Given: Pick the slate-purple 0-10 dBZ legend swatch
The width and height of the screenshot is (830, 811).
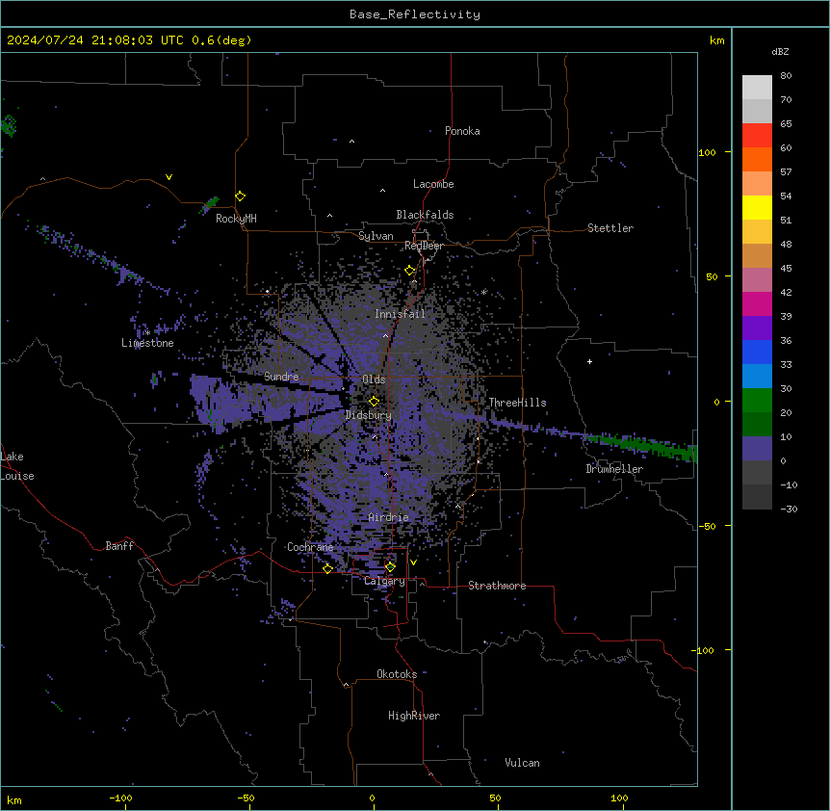Looking at the screenshot, I should (757, 449).
